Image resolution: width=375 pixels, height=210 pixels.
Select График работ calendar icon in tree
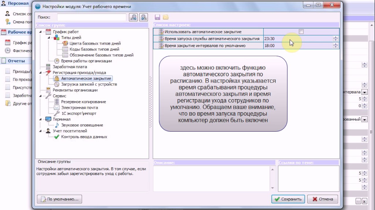[x=48, y=32]
